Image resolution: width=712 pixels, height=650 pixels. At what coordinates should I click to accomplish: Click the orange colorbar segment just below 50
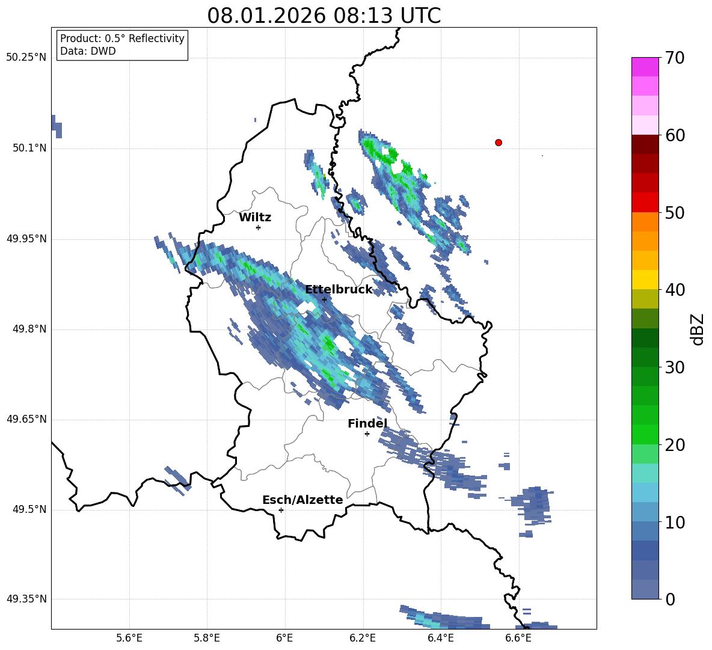(645, 222)
